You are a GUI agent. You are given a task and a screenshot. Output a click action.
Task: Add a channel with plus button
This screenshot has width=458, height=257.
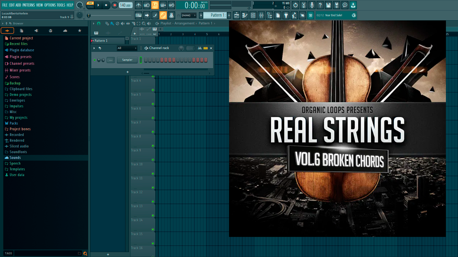[127, 72]
